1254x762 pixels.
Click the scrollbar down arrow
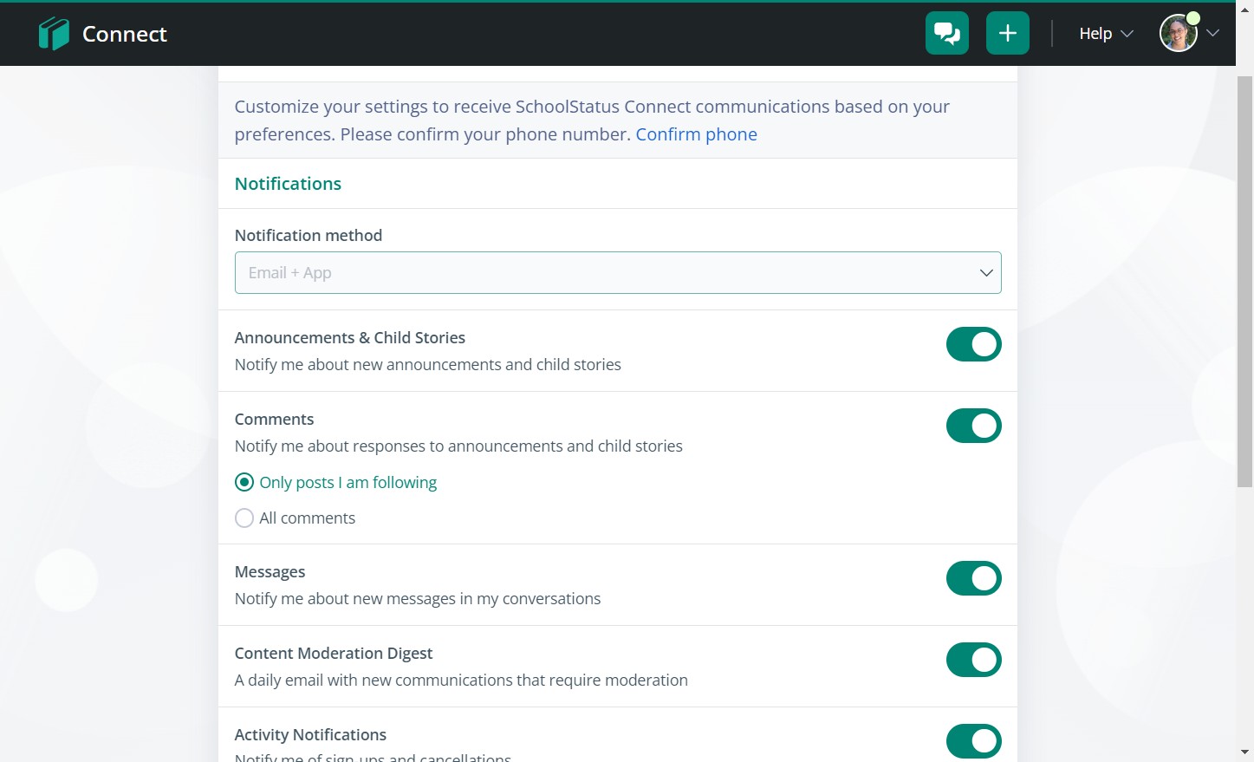1244,752
